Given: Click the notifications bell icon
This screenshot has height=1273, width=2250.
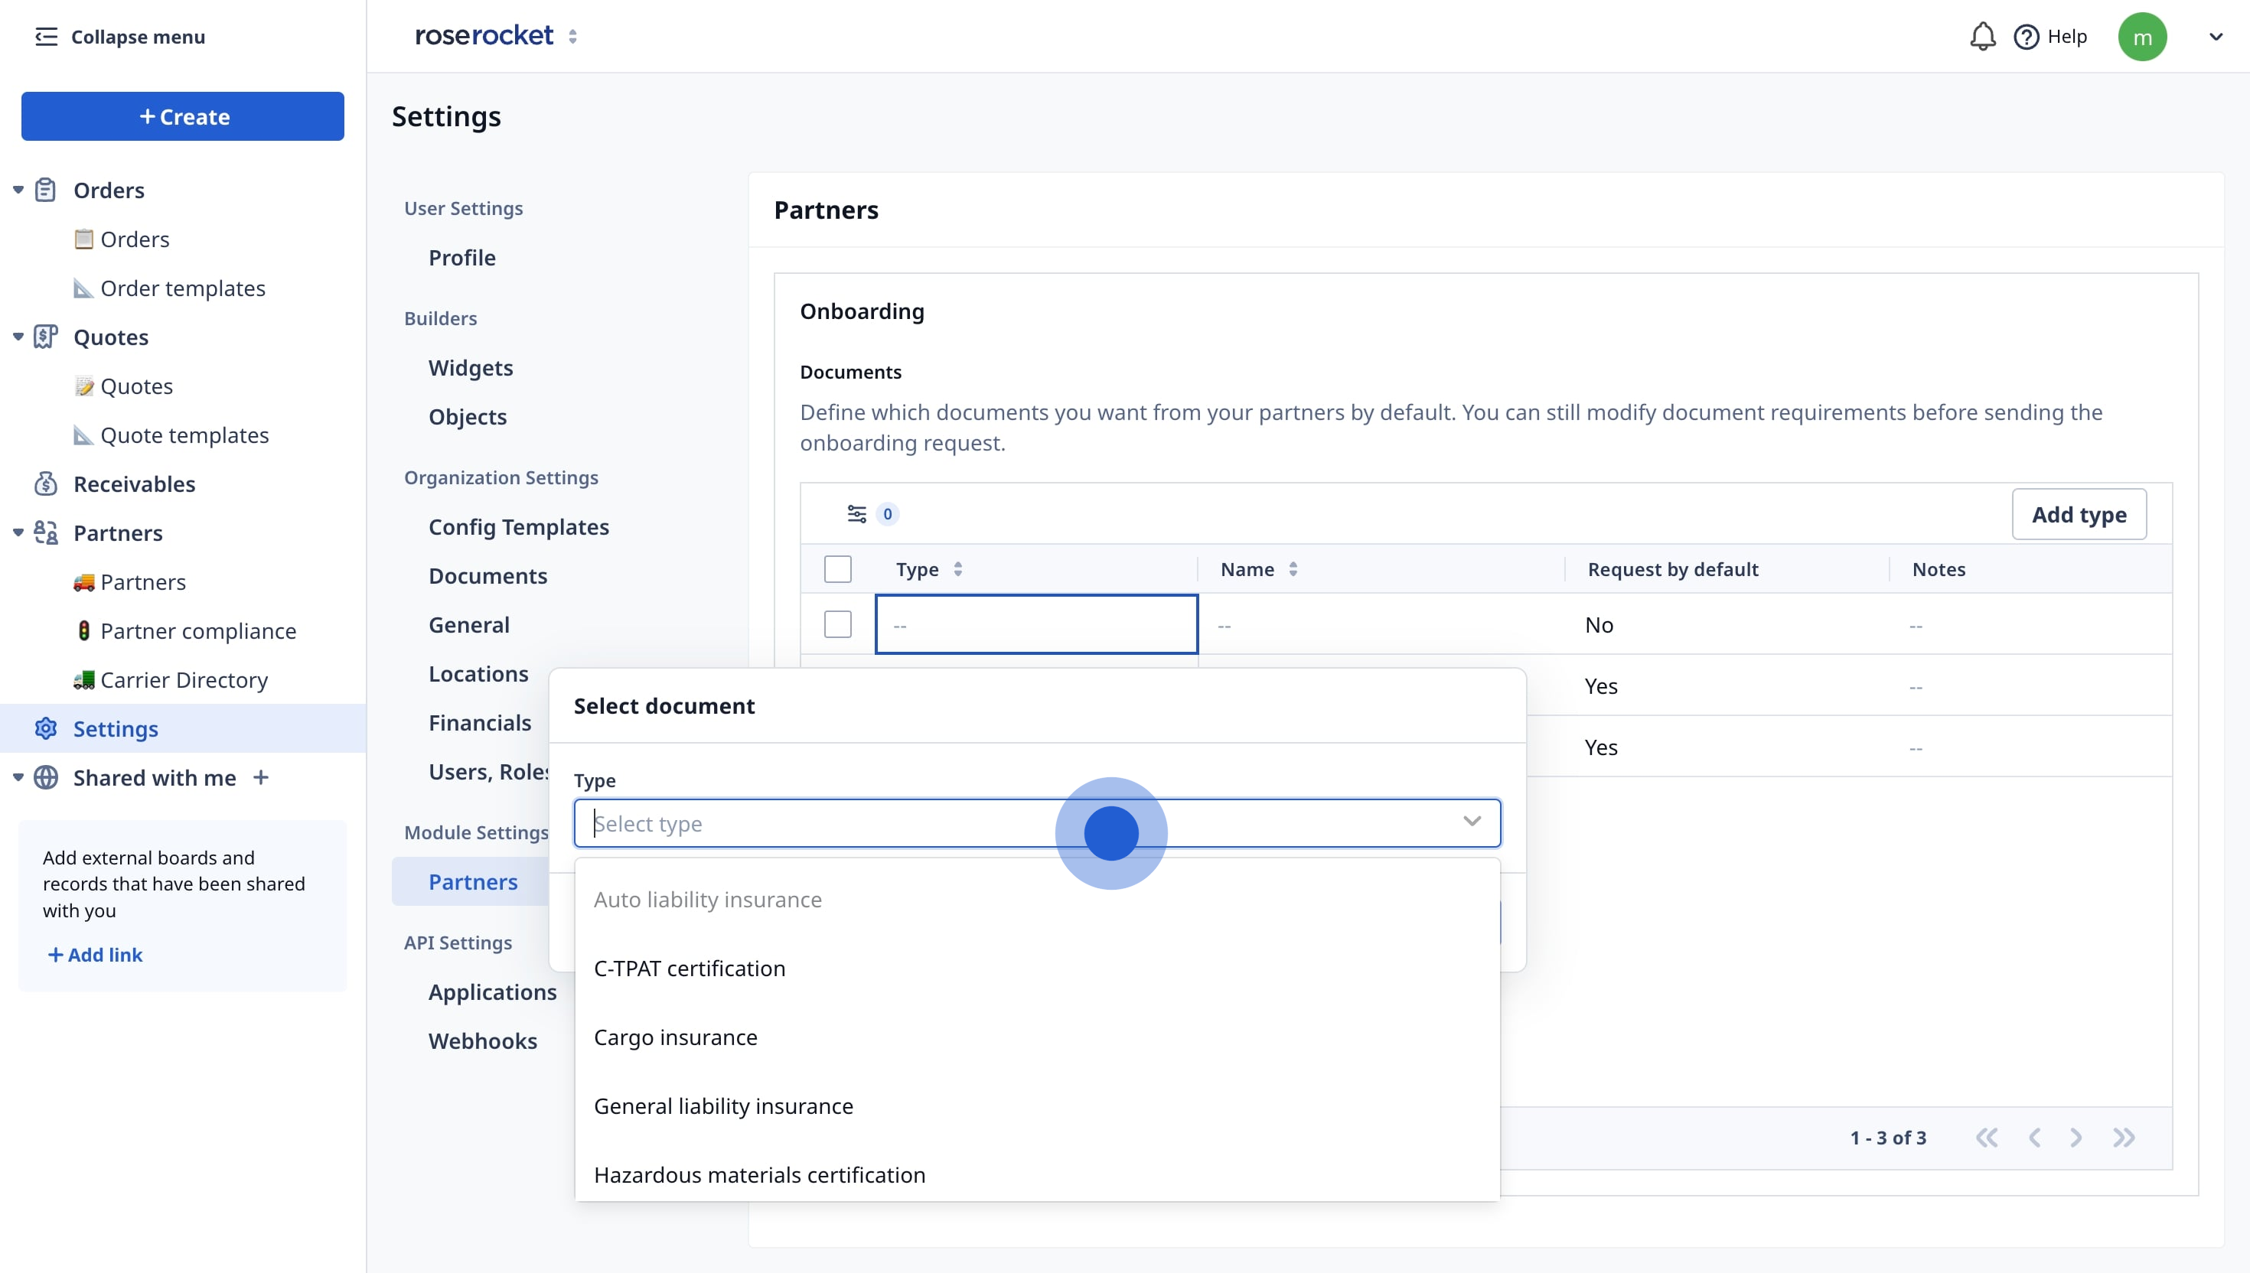Looking at the screenshot, I should pyautogui.click(x=1981, y=37).
